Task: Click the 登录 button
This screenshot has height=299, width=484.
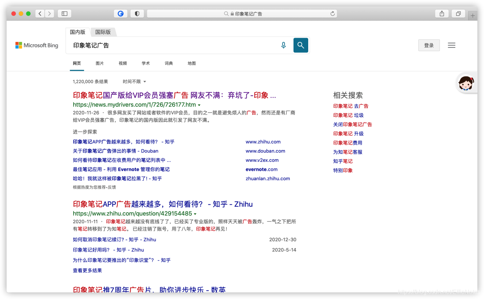Action: [x=429, y=45]
